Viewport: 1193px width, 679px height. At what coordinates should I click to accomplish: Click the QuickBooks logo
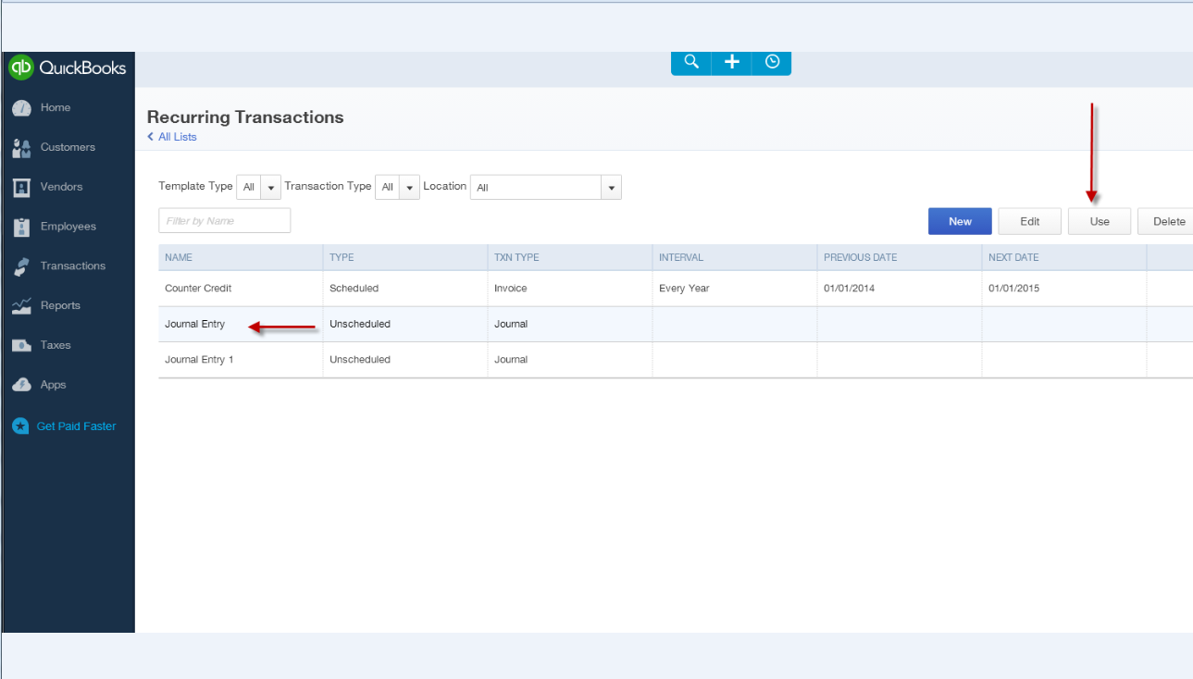point(68,68)
